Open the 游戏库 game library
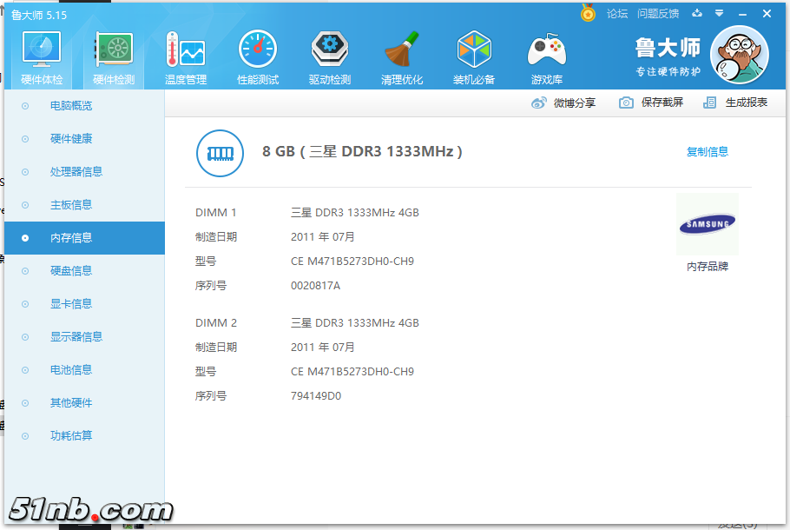Image resolution: width=790 pixels, height=530 pixels. click(546, 56)
